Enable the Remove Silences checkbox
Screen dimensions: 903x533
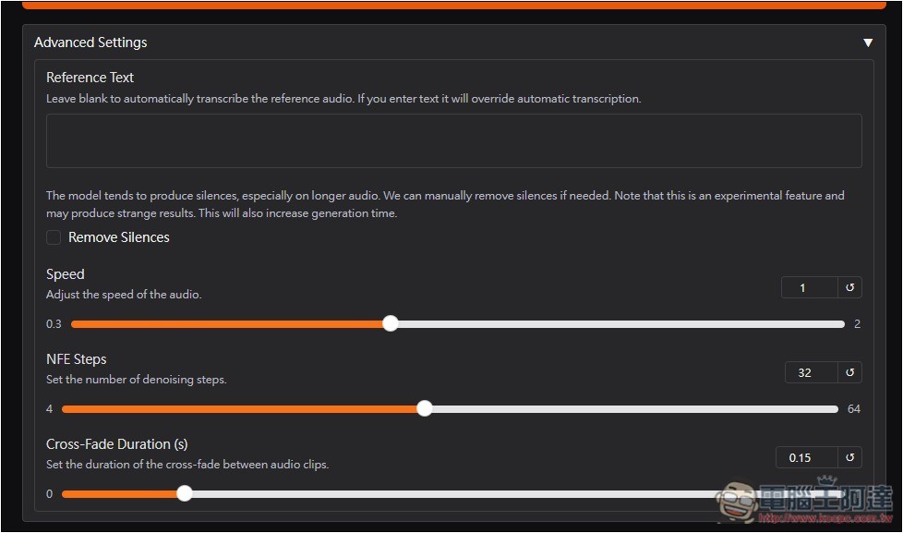click(54, 237)
